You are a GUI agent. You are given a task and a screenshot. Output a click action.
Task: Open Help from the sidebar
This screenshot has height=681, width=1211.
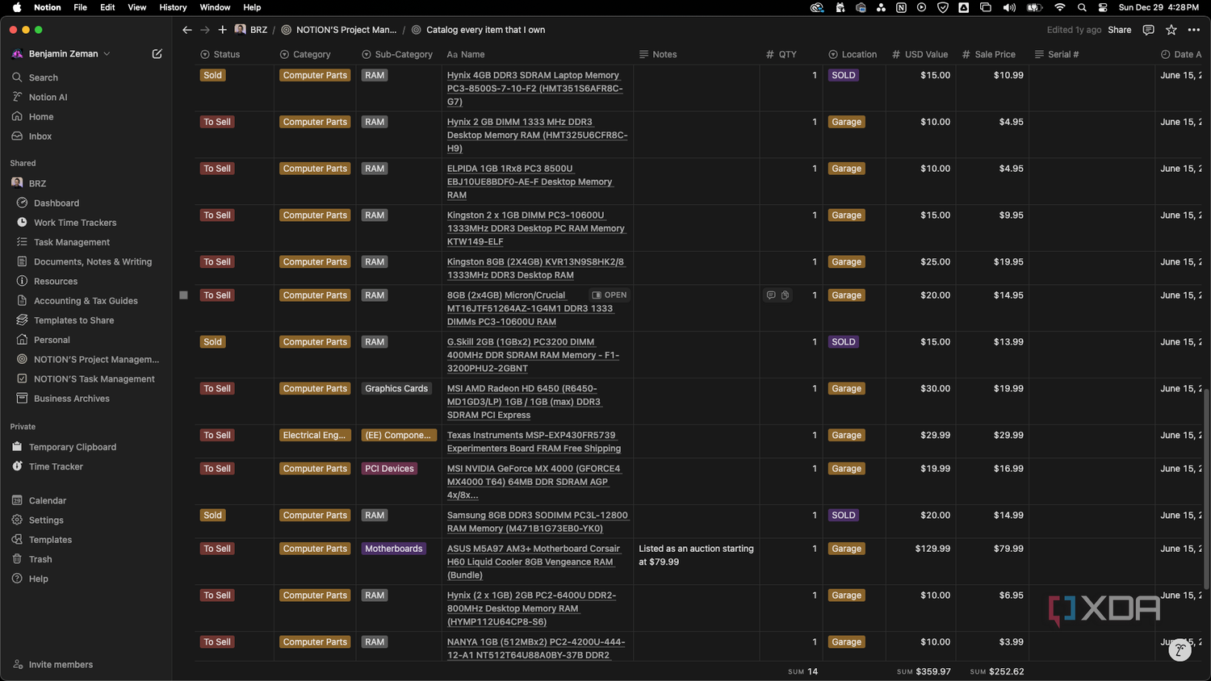(x=39, y=579)
